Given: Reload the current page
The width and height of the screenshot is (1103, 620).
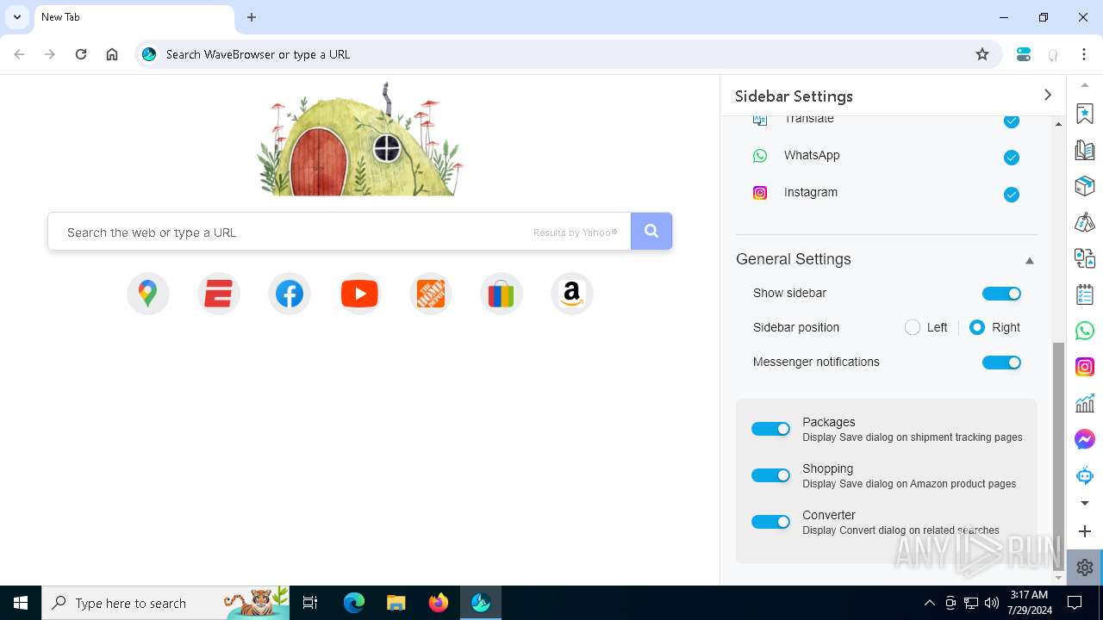Looking at the screenshot, I should click(x=81, y=54).
